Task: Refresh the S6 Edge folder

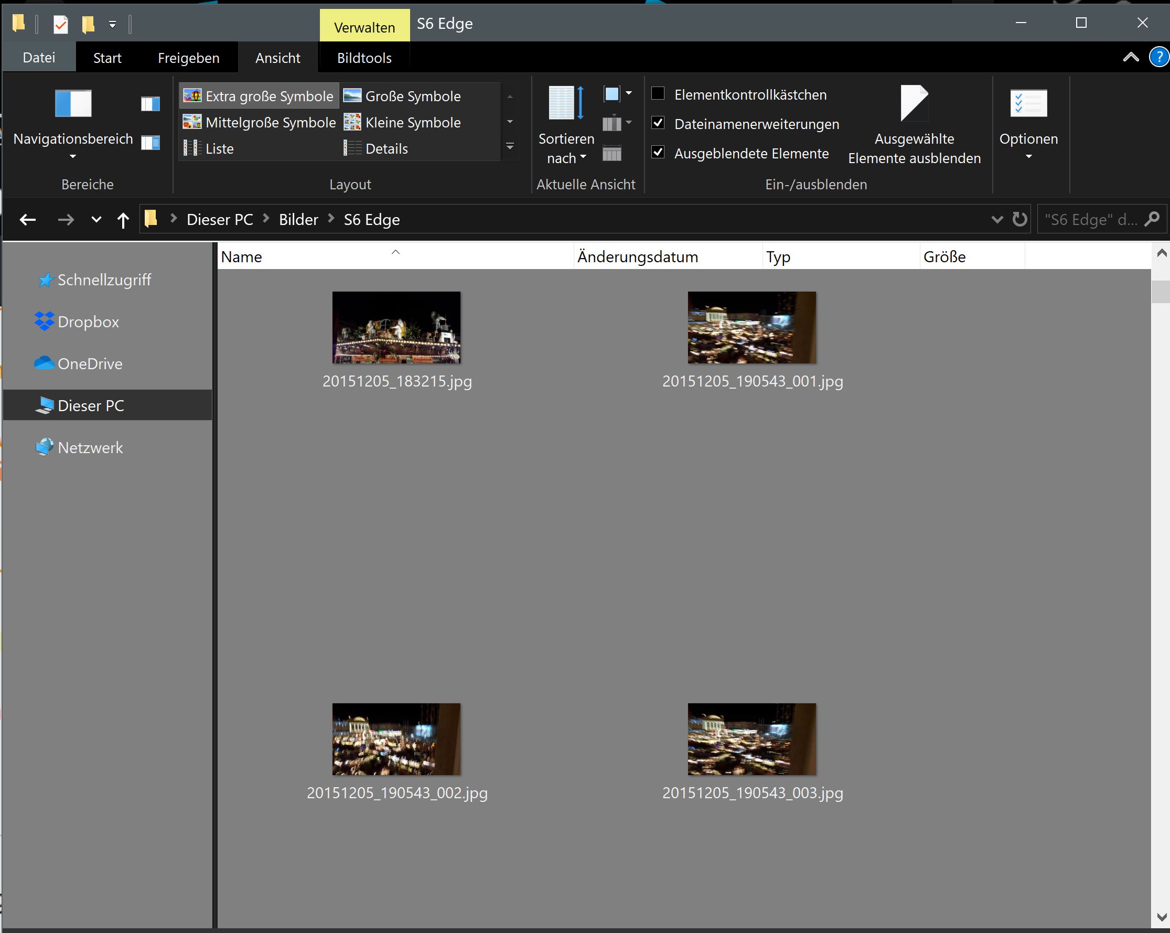Action: pos(1019,219)
